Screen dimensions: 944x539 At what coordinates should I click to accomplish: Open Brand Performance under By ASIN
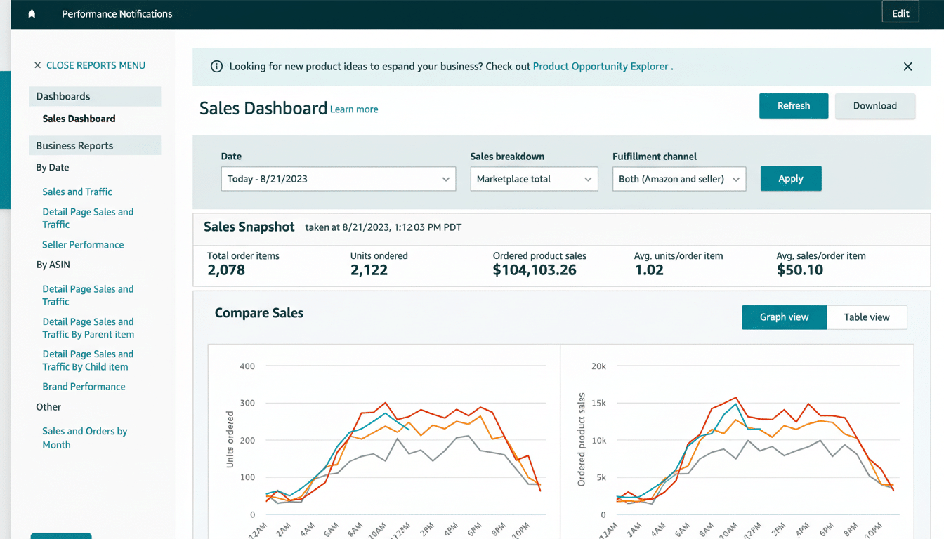tap(84, 386)
